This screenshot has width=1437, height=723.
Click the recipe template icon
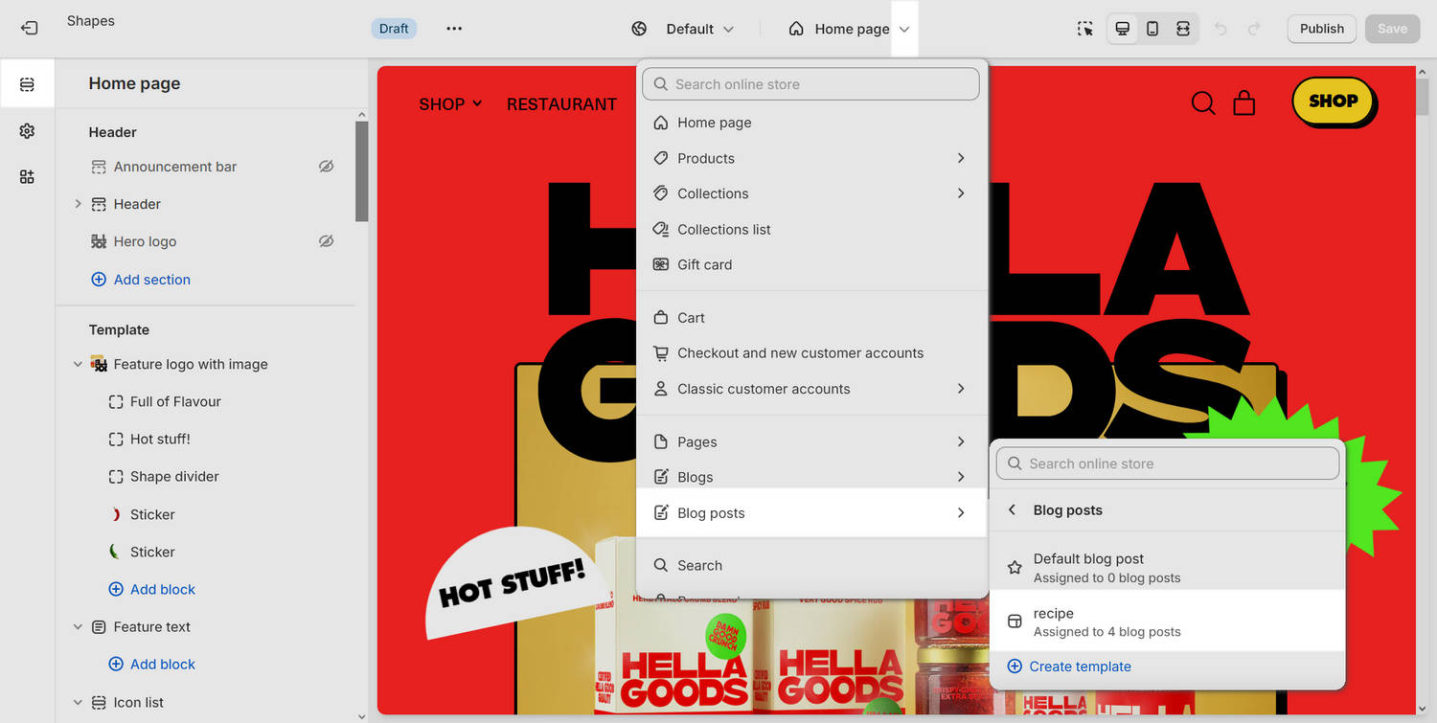[1015, 621]
